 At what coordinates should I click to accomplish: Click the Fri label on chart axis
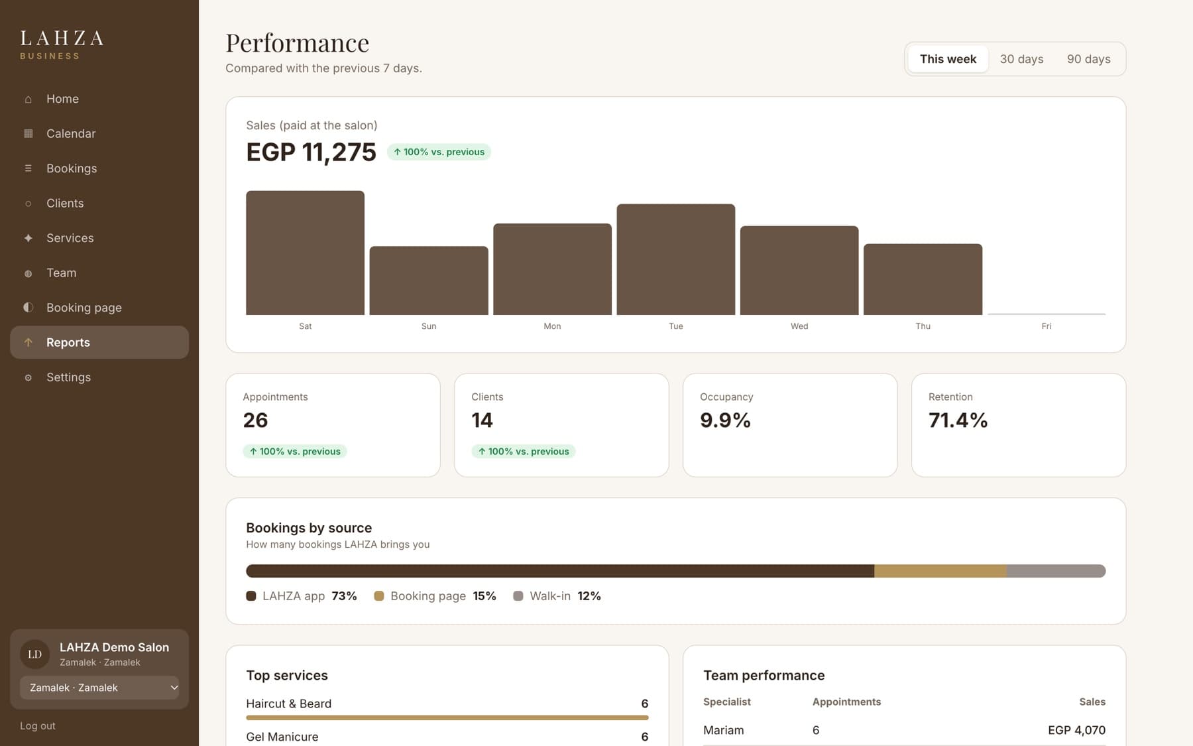click(x=1046, y=326)
